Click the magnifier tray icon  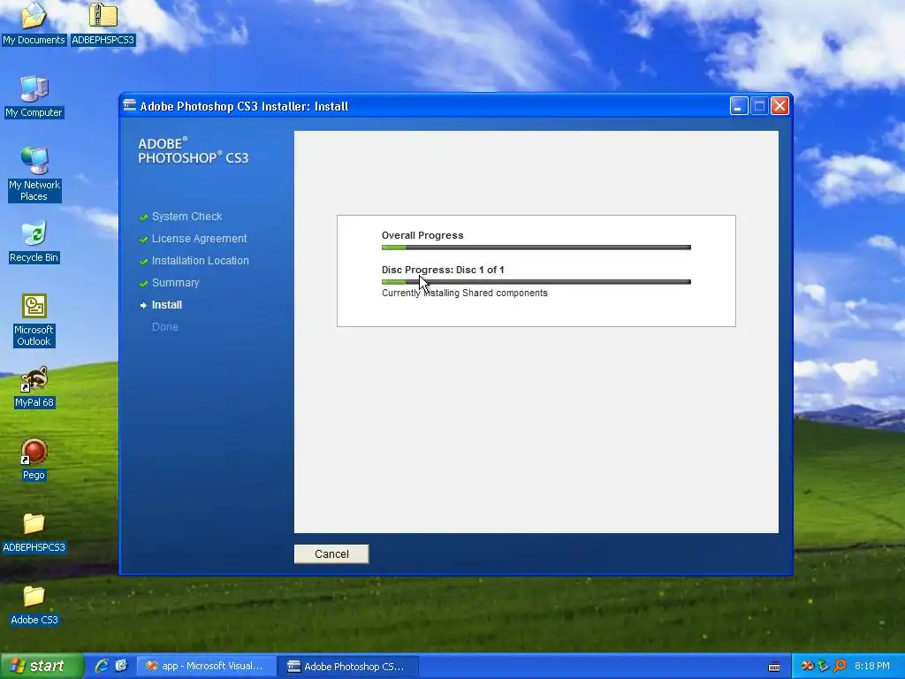(x=840, y=666)
